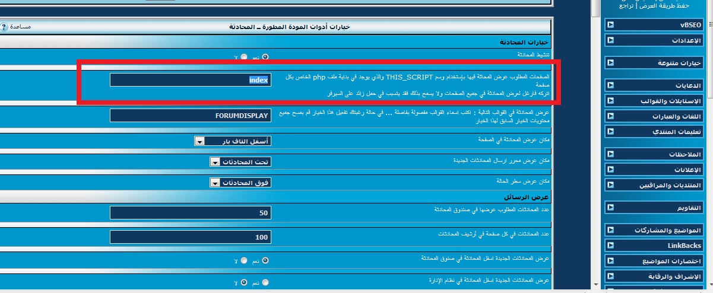Select نعم for new chats in admin panel
The image size is (713, 293).
pyautogui.click(x=265, y=283)
